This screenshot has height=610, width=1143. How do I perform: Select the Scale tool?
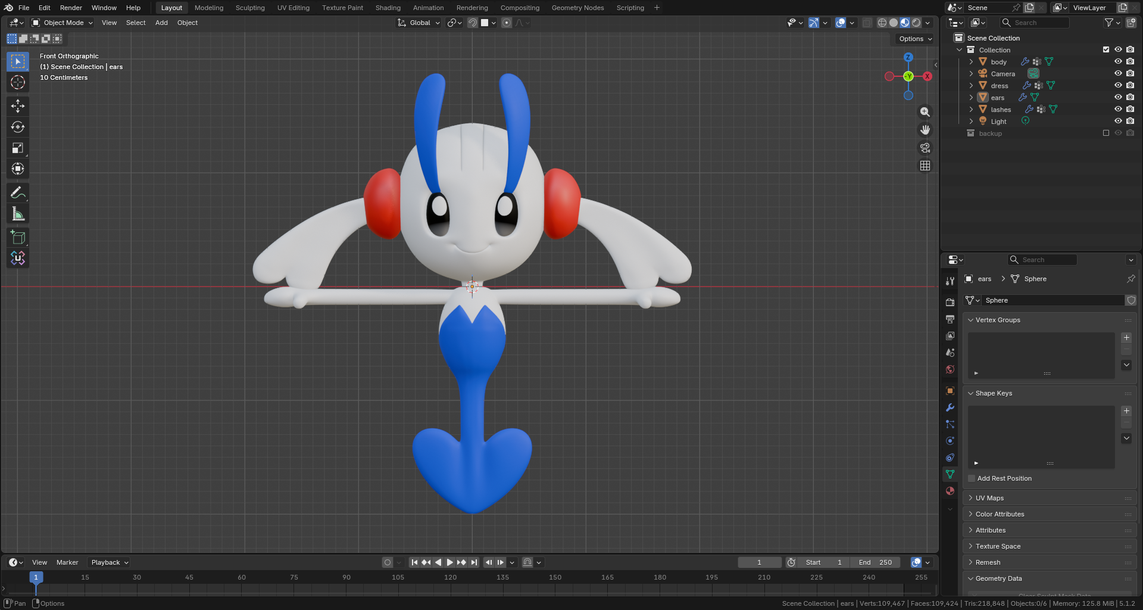[18, 148]
